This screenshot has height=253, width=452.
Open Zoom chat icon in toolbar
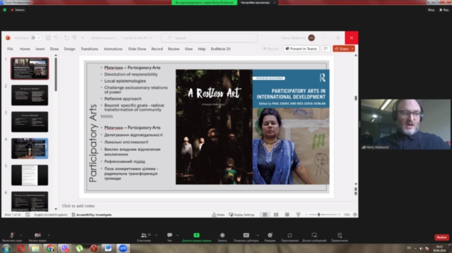coord(169,237)
